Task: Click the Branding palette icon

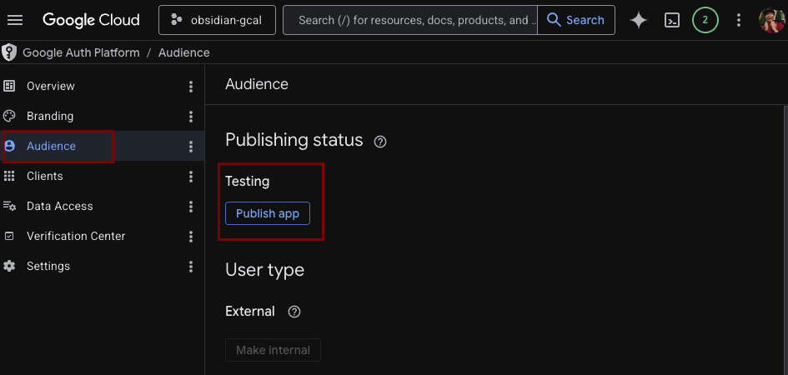Action: (x=9, y=116)
